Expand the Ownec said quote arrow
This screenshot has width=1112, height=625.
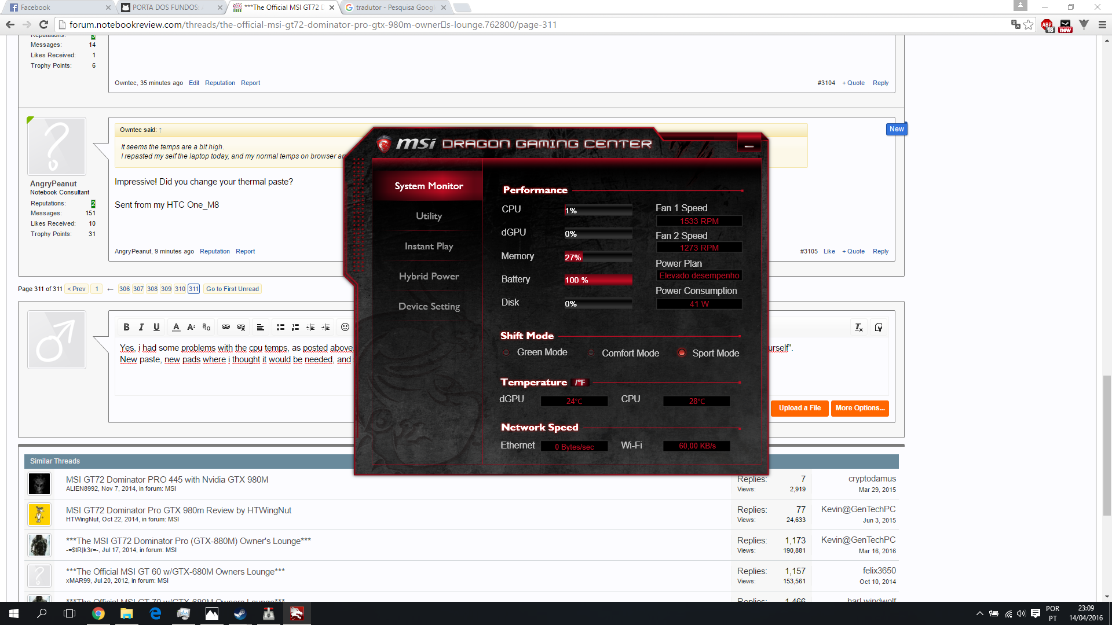(160, 130)
